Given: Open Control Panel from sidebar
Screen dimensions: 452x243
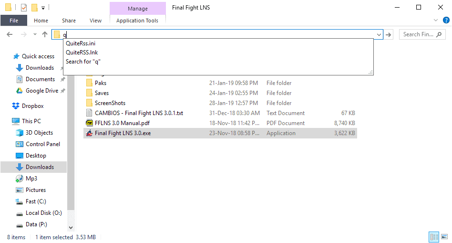Looking at the screenshot, I should 42,144.
